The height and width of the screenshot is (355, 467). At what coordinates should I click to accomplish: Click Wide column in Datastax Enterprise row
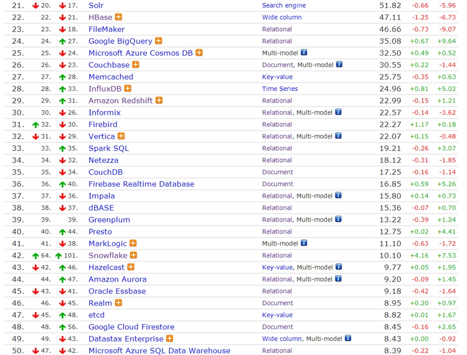coord(282,339)
